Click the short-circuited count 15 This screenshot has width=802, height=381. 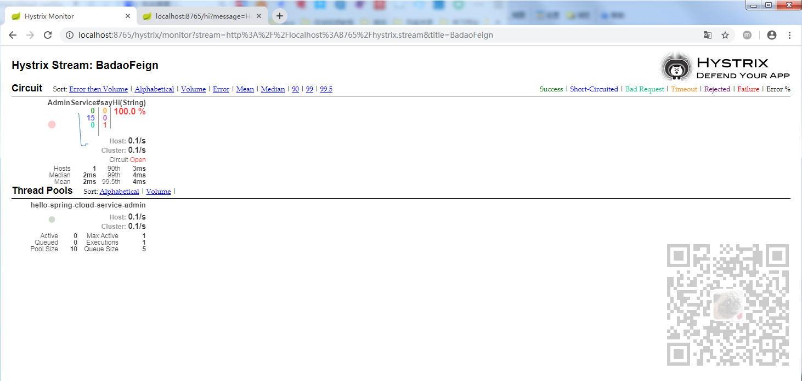(91, 118)
